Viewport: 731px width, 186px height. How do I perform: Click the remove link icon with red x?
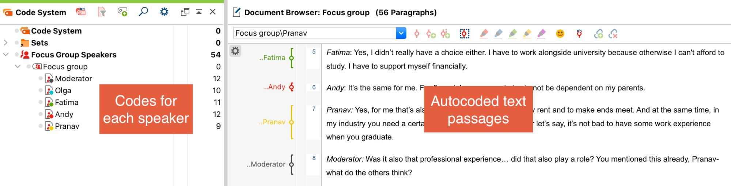[x=613, y=34]
